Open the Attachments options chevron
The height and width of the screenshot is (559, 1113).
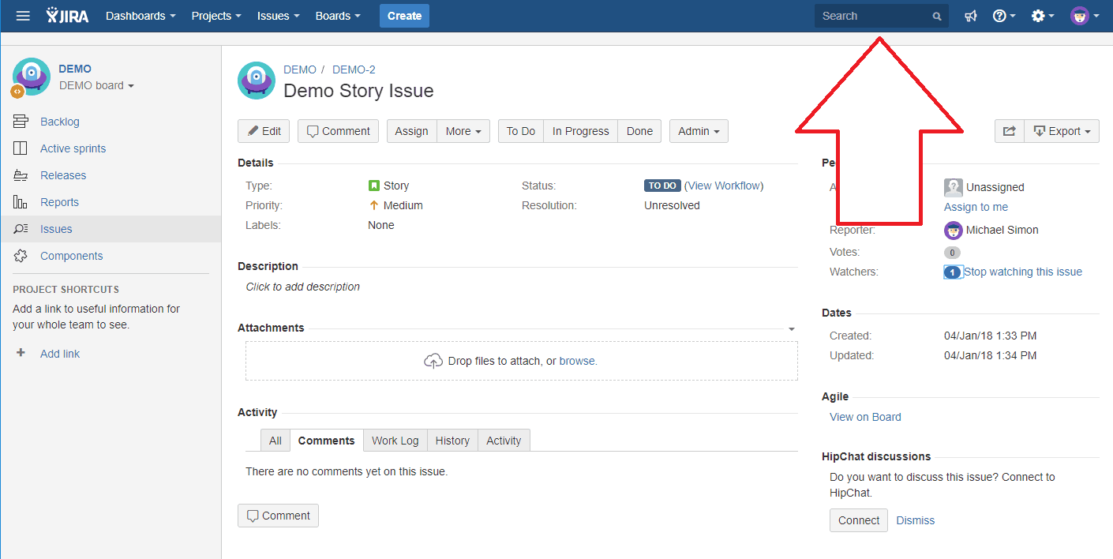pos(791,328)
